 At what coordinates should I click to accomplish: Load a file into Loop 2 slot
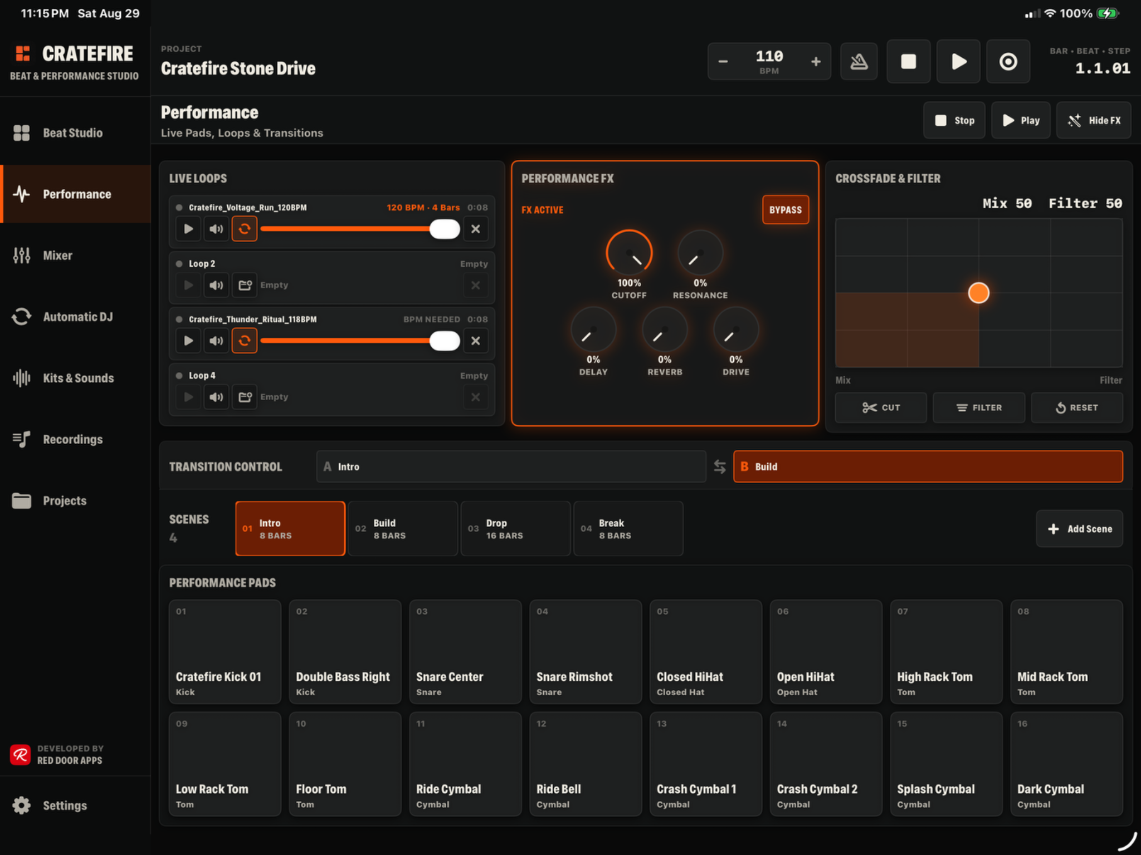(244, 285)
